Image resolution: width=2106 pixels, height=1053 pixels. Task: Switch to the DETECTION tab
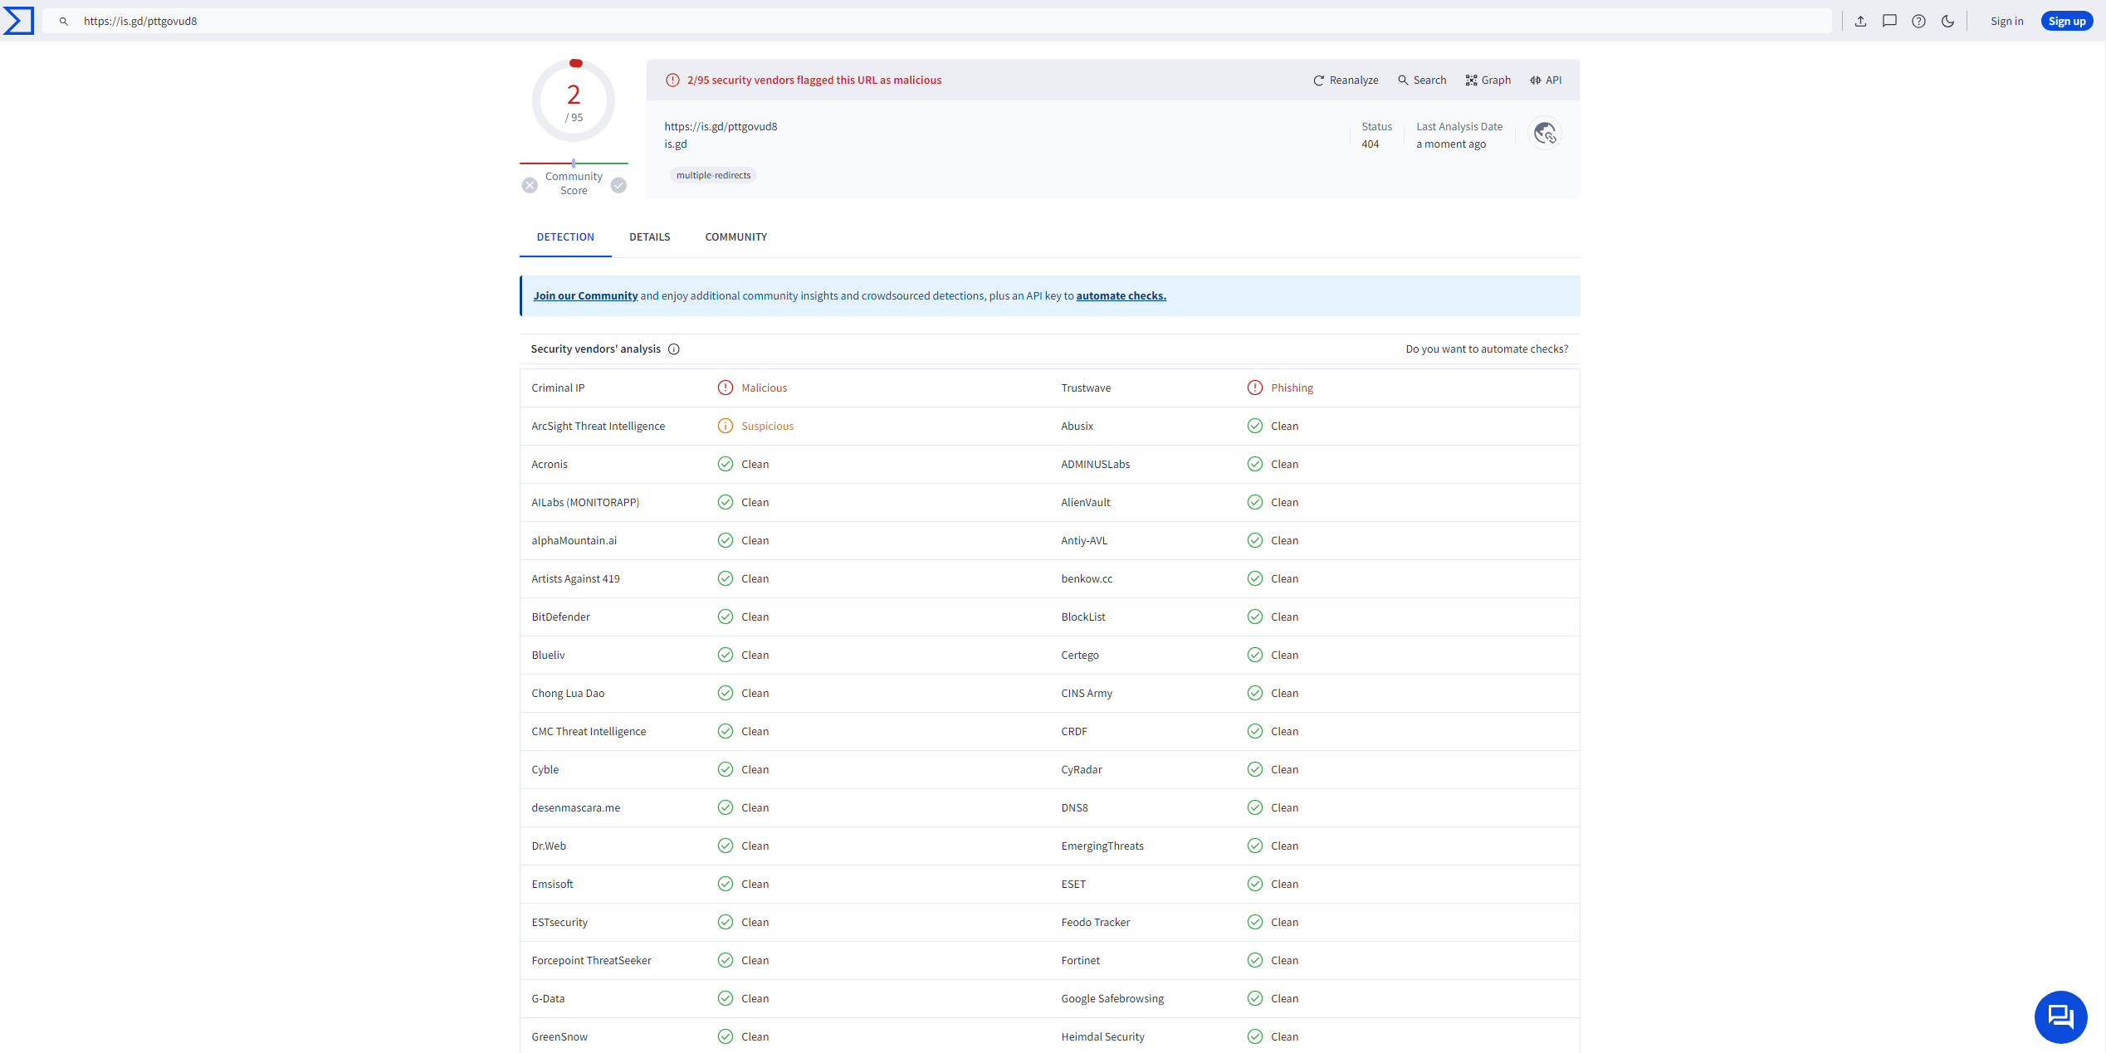tap(565, 237)
